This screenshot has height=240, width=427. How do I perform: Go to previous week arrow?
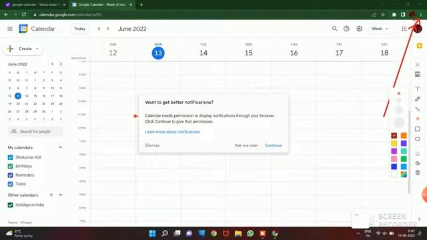pyautogui.click(x=99, y=29)
